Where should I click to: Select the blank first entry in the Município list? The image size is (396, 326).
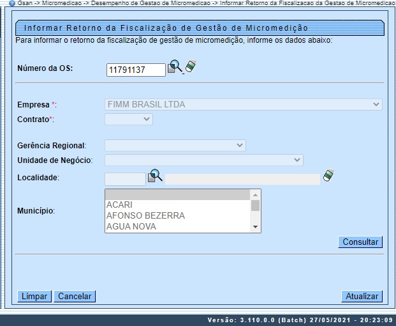tap(177, 194)
